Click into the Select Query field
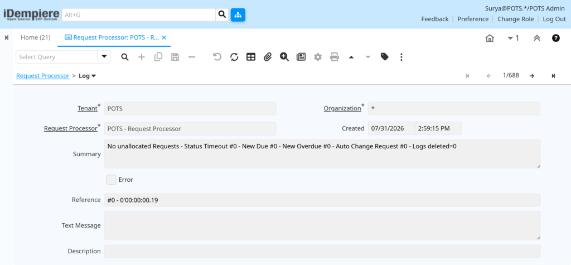Viewport: 571px width, 265px height. [x=57, y=57]
